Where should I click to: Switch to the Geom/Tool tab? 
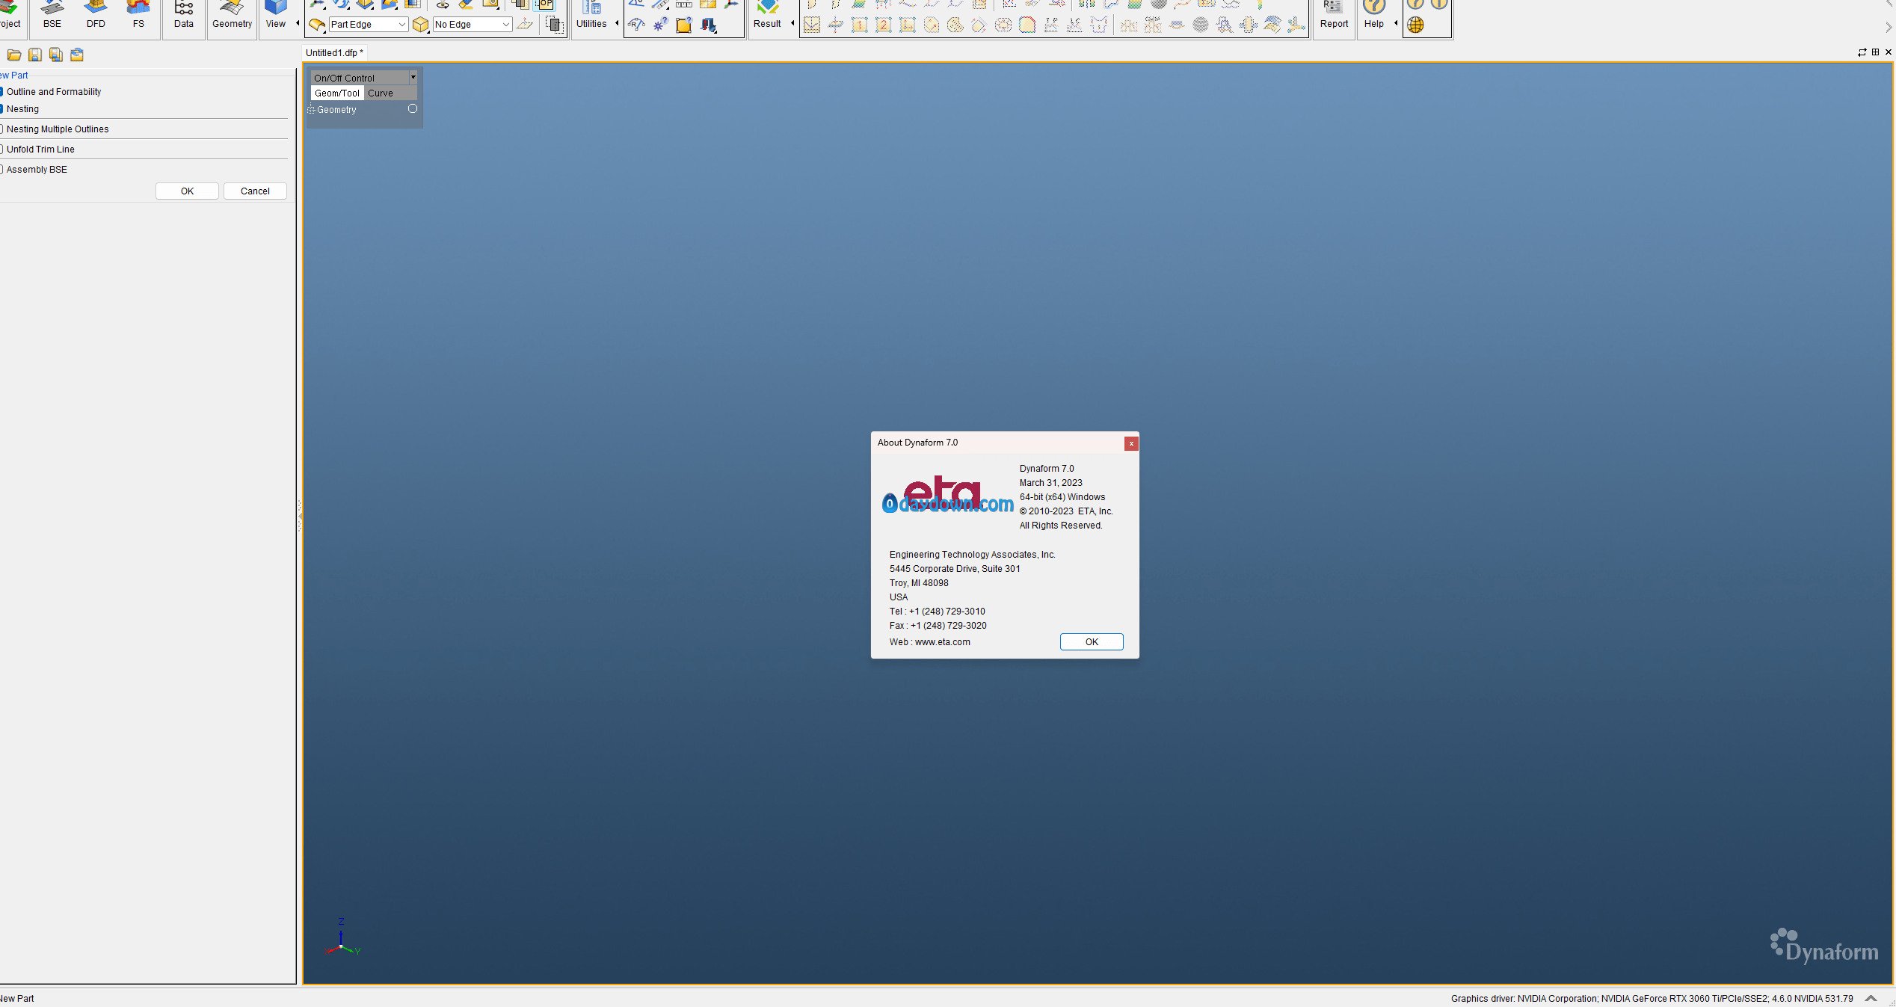pos(337,93)
